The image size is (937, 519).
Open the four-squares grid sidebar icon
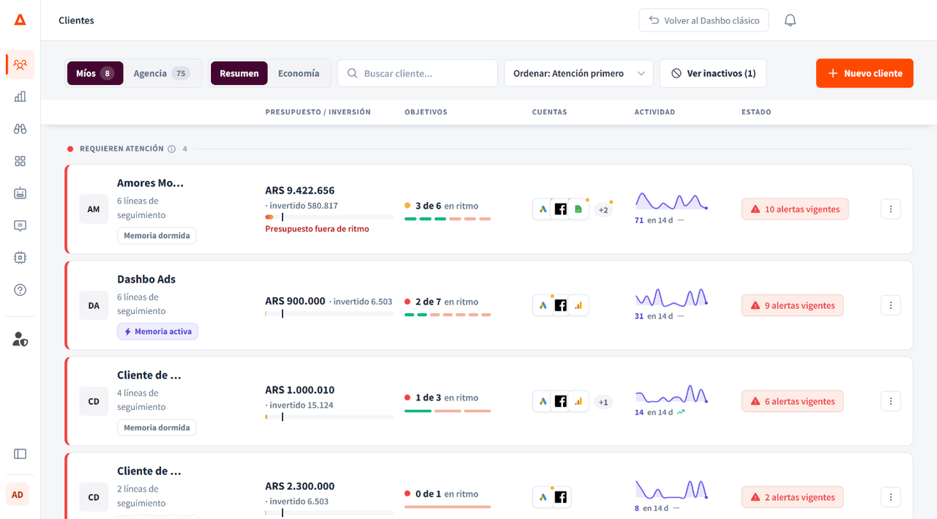pos(20,161)
